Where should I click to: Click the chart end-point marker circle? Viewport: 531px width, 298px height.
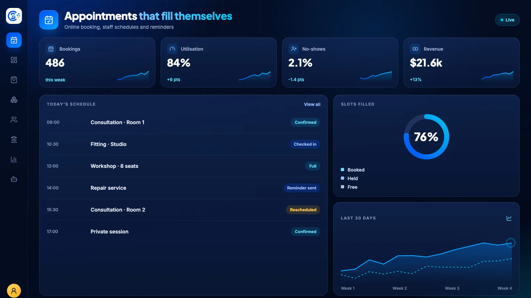coord(511,243)
